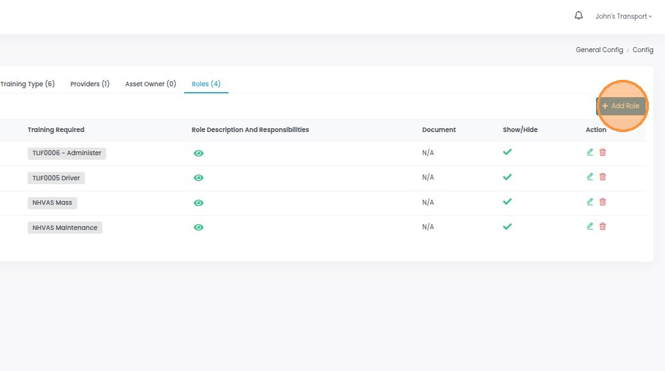Delete the TLIF0005 Driver role
Image resolution: width=665 pixels, height=371 pixels.
point(603,176)
